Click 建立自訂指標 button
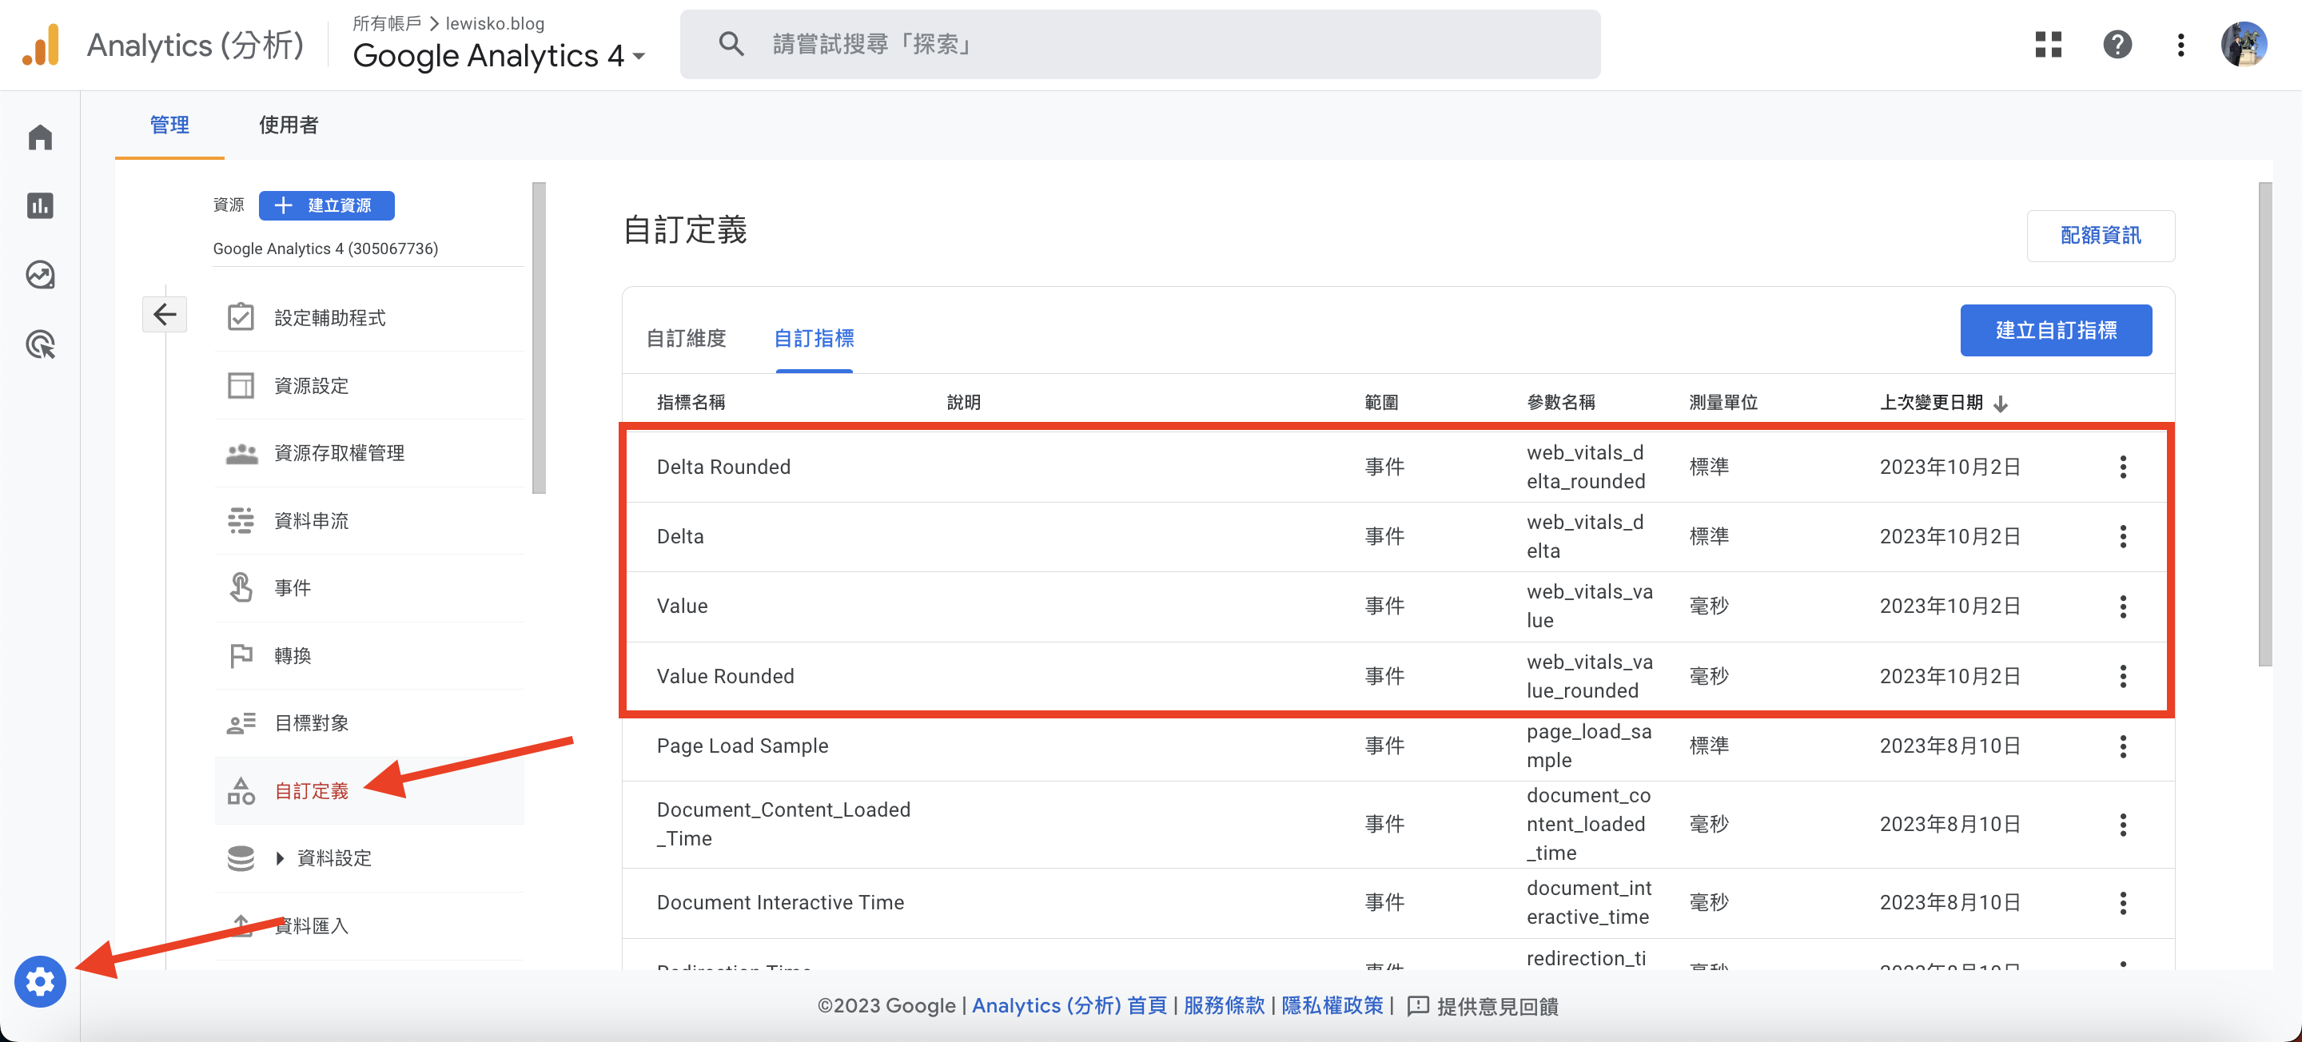The image size is (2302, 1042). click(2054, 330)
